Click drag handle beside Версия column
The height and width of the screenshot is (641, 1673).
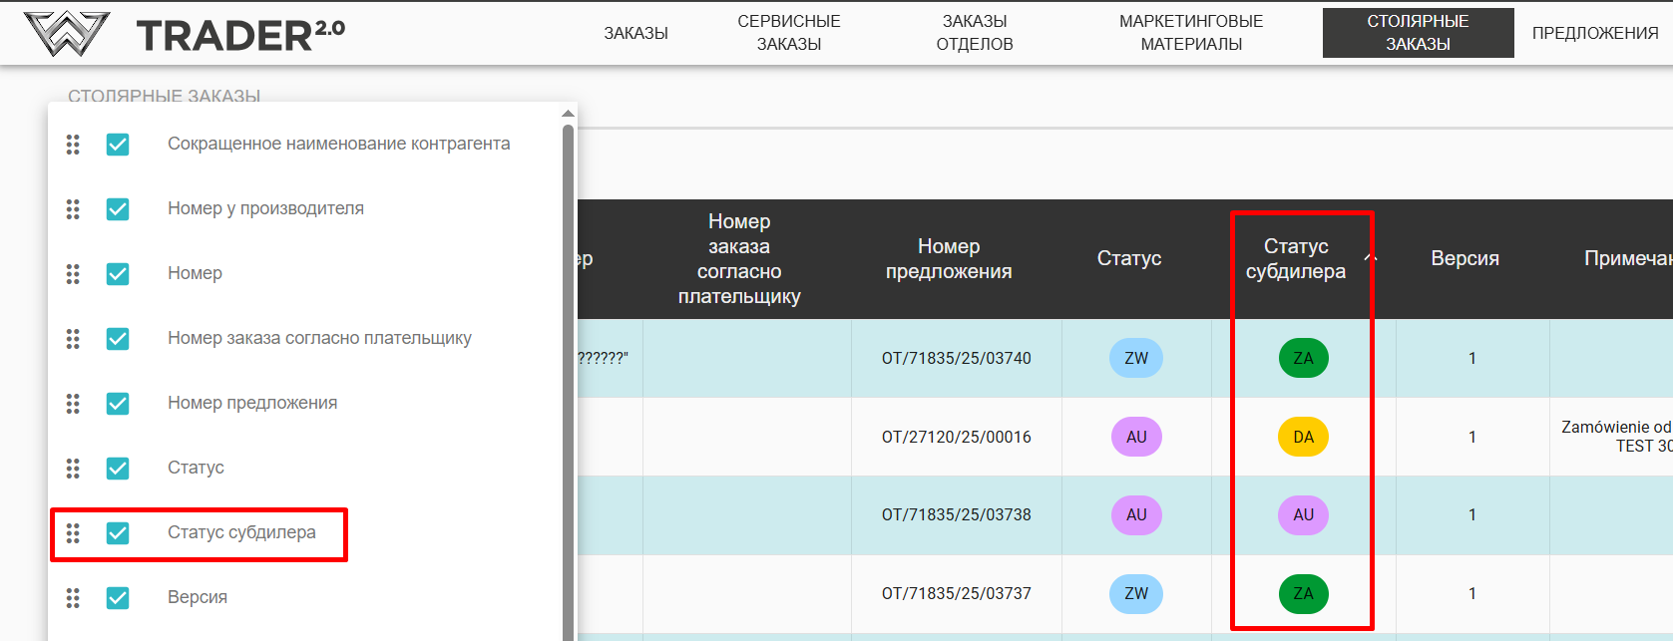point(73,598)
